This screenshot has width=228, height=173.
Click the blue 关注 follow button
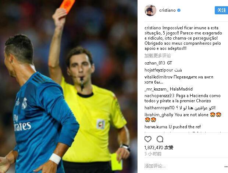221,10
